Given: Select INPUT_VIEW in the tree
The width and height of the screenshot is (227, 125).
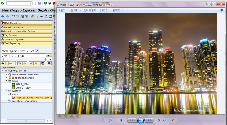Looking at the screenshot, I should (x=22, y=84).
